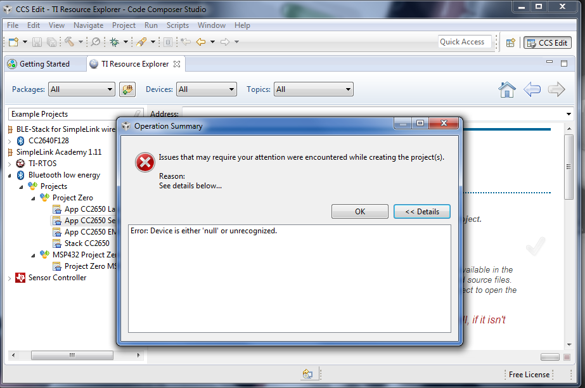Image resolution: width=585 pixels, height=388 pixels.
Task: Collapse the Bluetooth low energy node
Action: [x=10, y=176]
